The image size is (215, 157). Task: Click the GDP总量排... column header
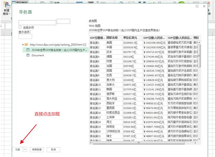(x=98, y=38)
